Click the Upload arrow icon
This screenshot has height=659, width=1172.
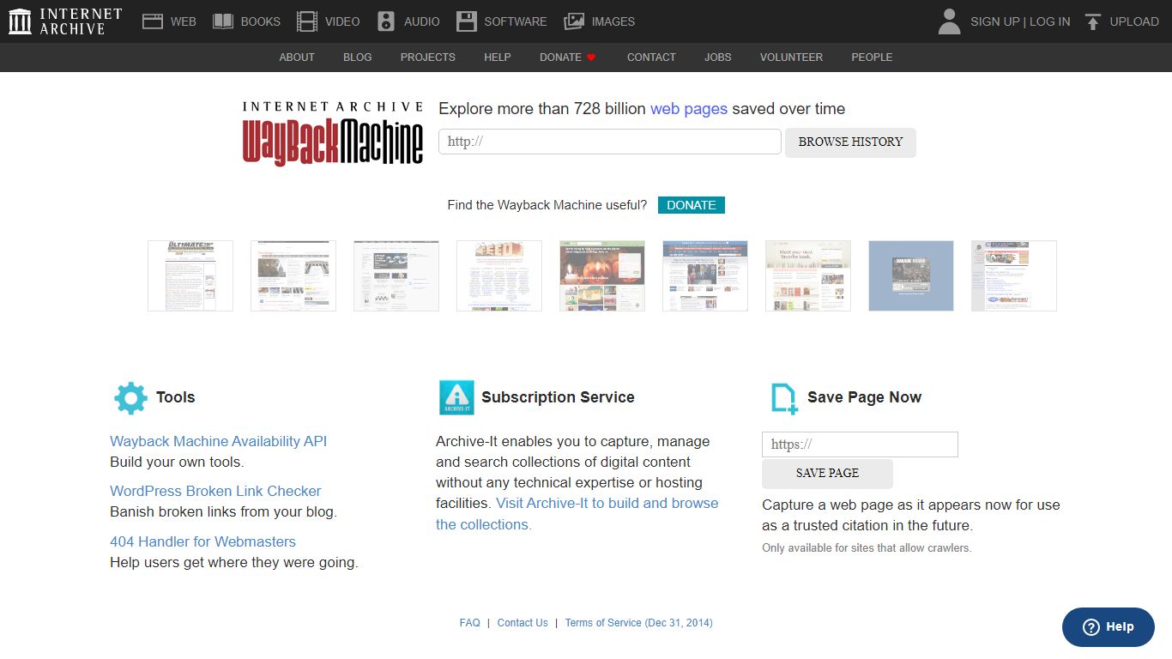pyautogui.click(x=1092, y=21)
